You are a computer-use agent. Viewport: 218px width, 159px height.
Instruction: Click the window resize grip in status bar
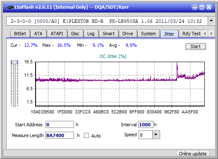[x=212, y=154]
